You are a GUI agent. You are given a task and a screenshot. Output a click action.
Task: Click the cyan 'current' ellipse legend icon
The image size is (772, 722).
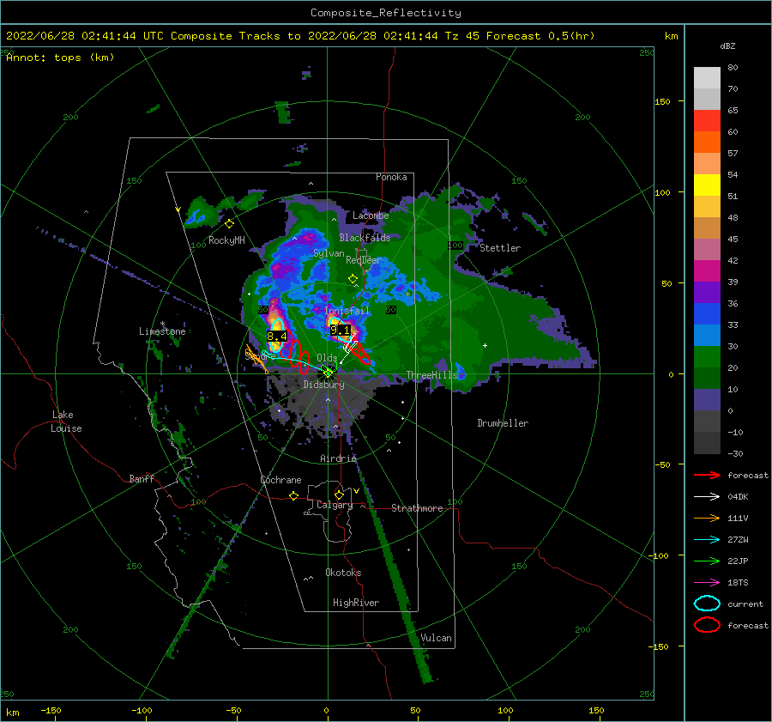(707, 604)
